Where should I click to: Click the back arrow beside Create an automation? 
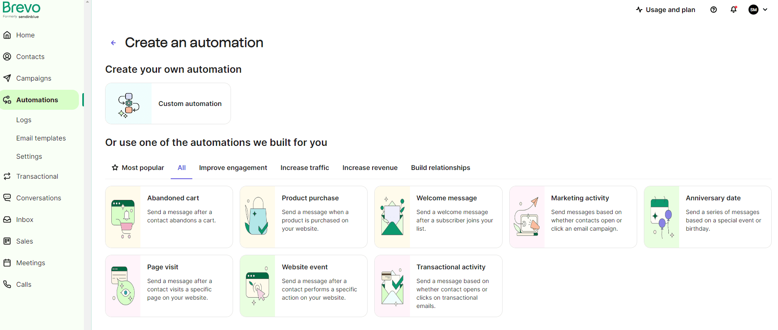[x=113, y=43]
